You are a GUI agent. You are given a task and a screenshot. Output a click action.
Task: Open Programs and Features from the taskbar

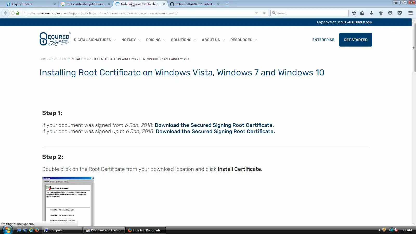tap(104, 230)
